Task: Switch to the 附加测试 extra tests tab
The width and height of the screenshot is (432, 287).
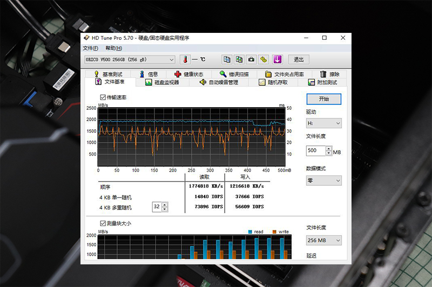Action: click(322, 82)
